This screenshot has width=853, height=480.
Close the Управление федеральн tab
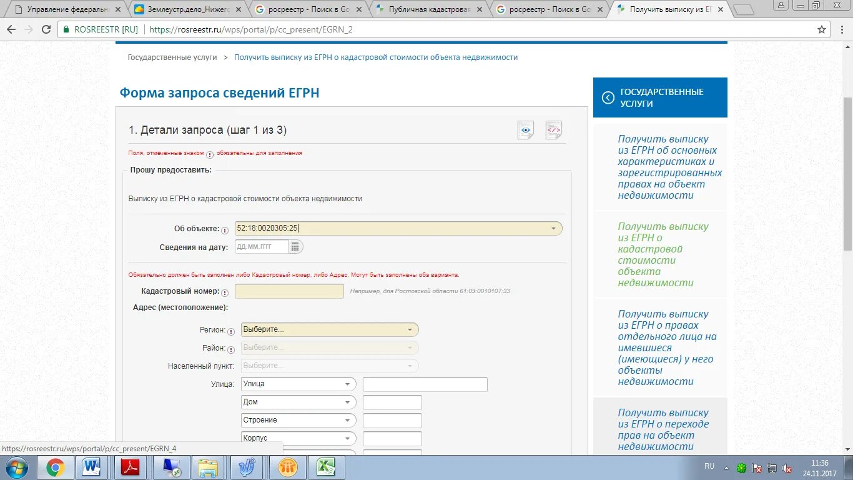pyautogui.click(x=119, y=9)
